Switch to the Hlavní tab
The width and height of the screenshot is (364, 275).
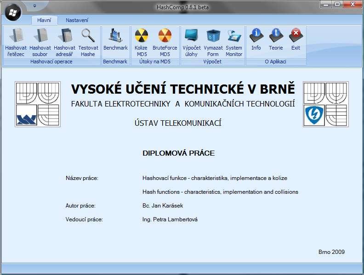point(44,20)
